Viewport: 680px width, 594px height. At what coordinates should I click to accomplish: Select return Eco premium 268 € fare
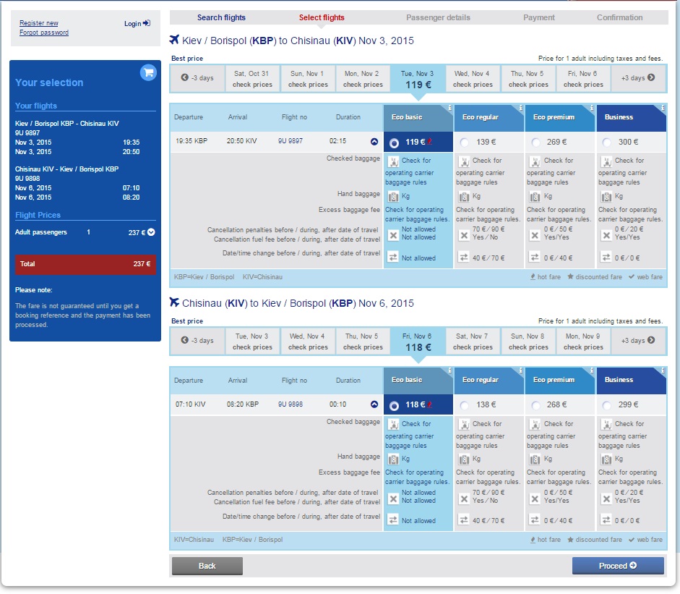[x=535, y=405]
